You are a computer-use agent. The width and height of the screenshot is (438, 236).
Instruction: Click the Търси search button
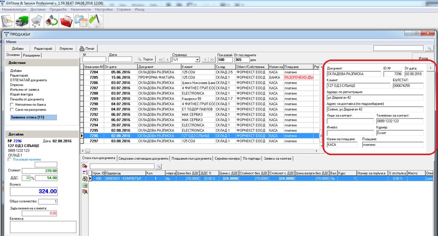145,60
